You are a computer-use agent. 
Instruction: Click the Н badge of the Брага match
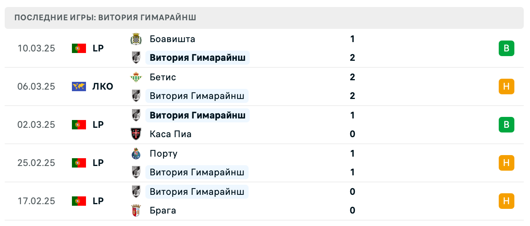pos(507,201)
